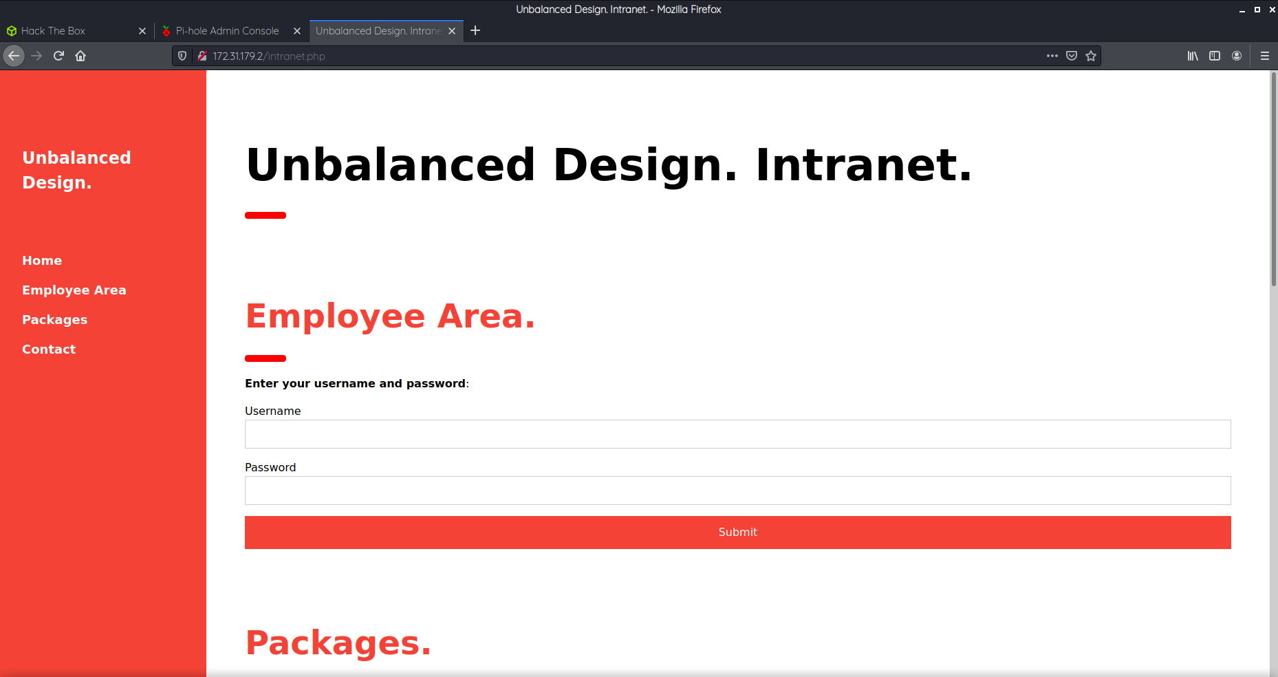Click inside the Username field
Image resolution: width=1278 pixels, height=677 pixels.
[x=737, y=434]
